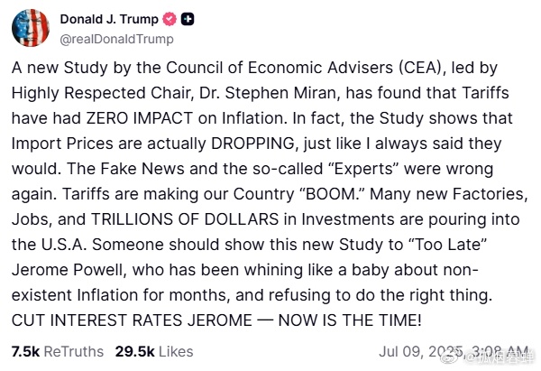Click the red verified checkmark badge
Viewport: 541px width, 371px height.
170,19
